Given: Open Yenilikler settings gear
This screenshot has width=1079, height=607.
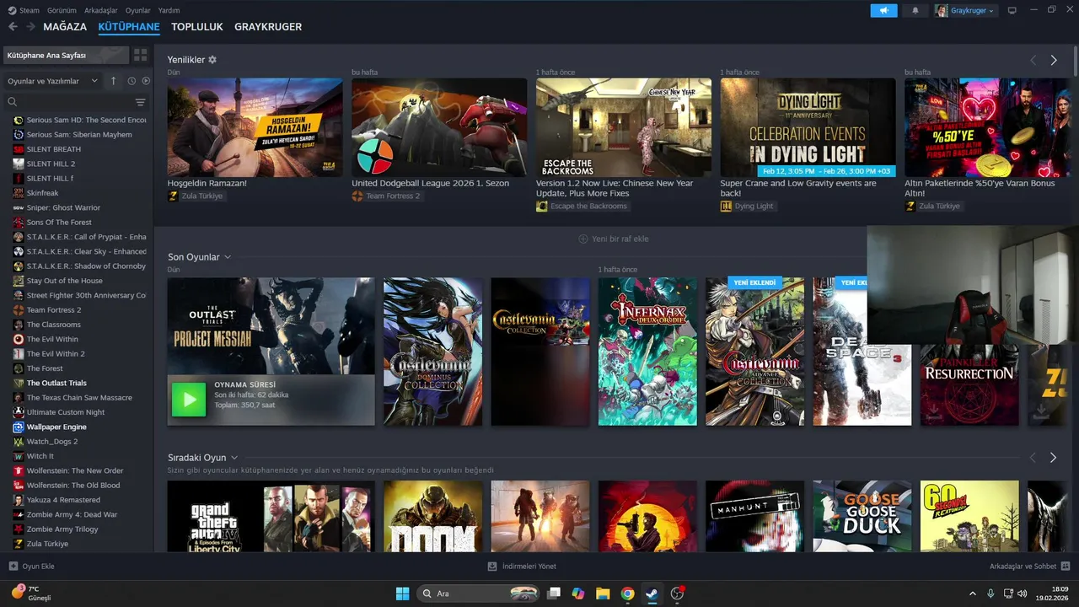Looking at the screenshot, I should click(x=212, y=60).
